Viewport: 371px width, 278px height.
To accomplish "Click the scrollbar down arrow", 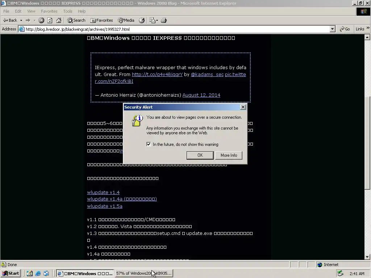I will coord(367,257).
